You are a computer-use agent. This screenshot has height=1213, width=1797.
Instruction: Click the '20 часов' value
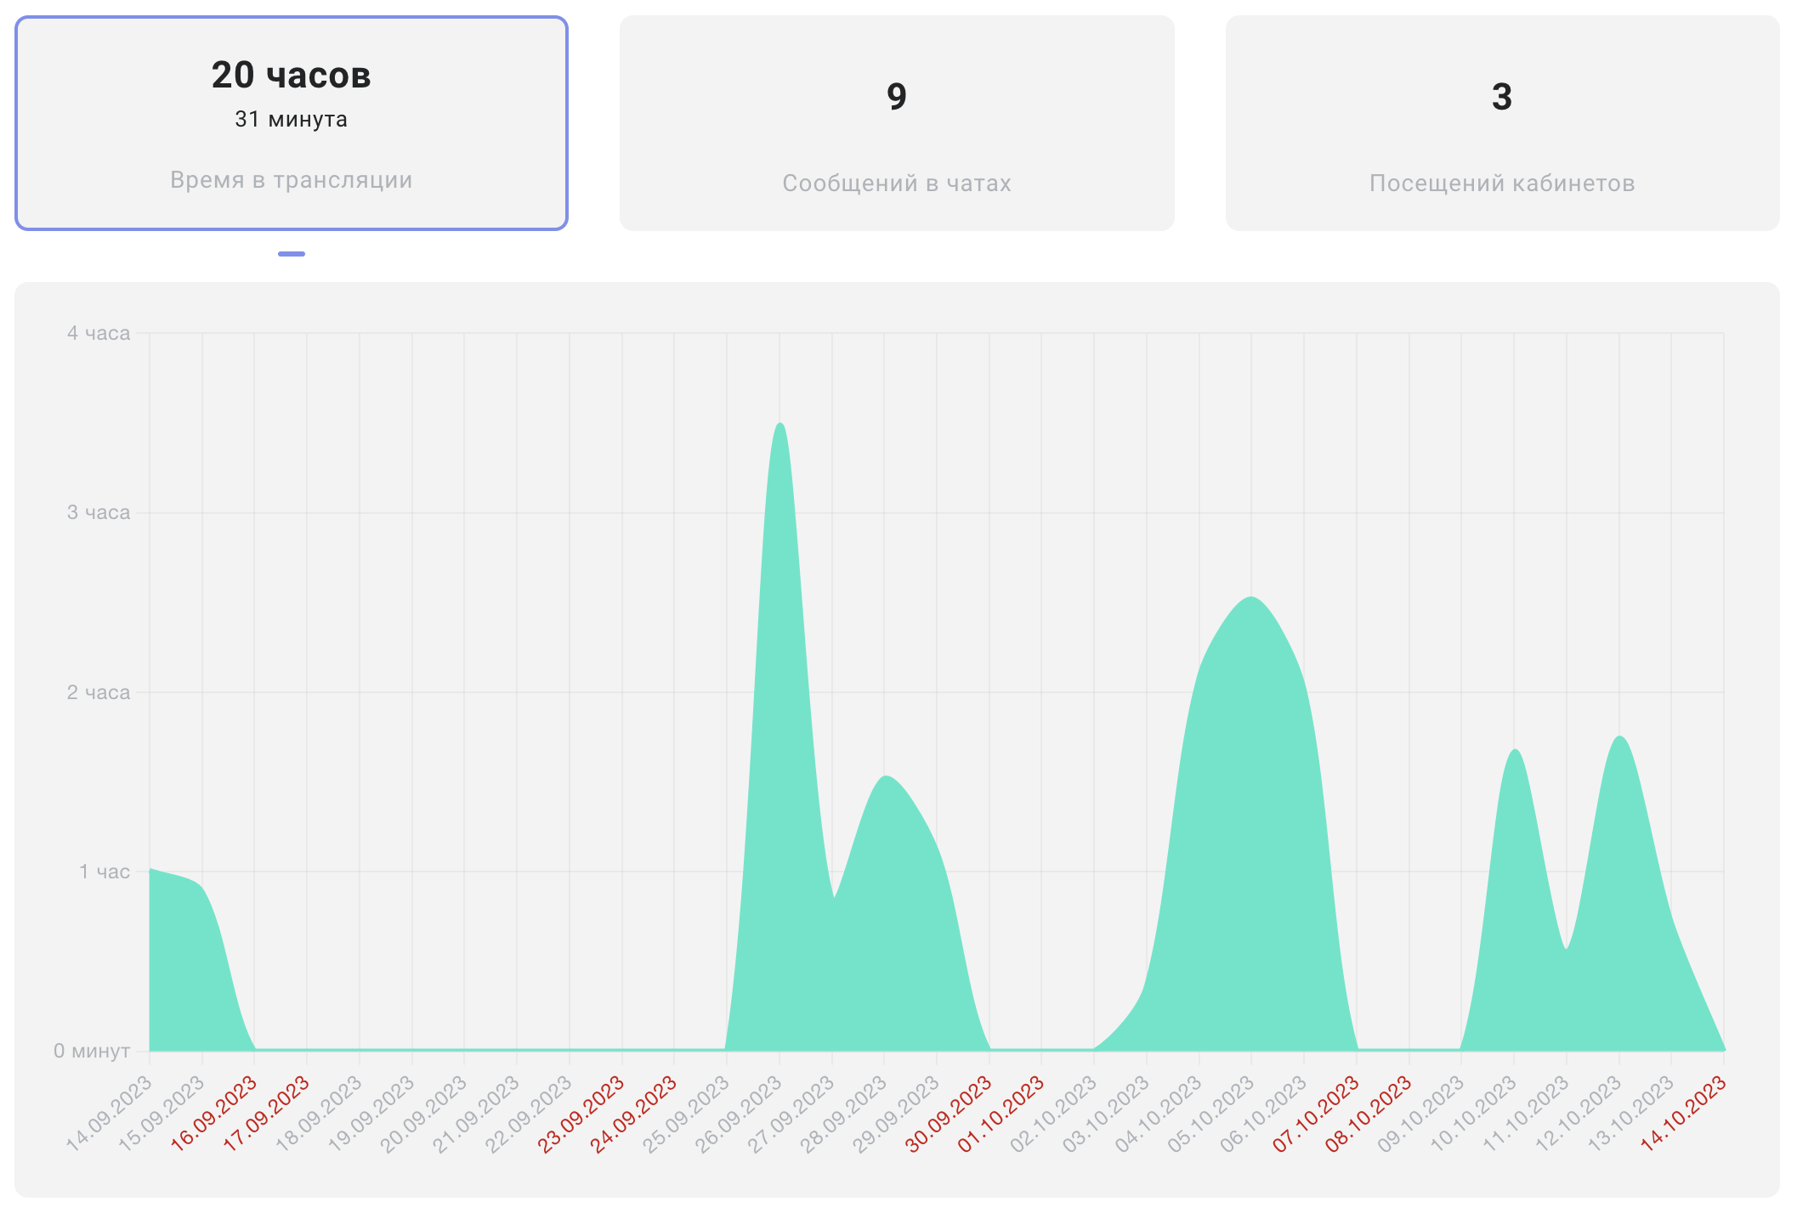[x=292, y=75]
